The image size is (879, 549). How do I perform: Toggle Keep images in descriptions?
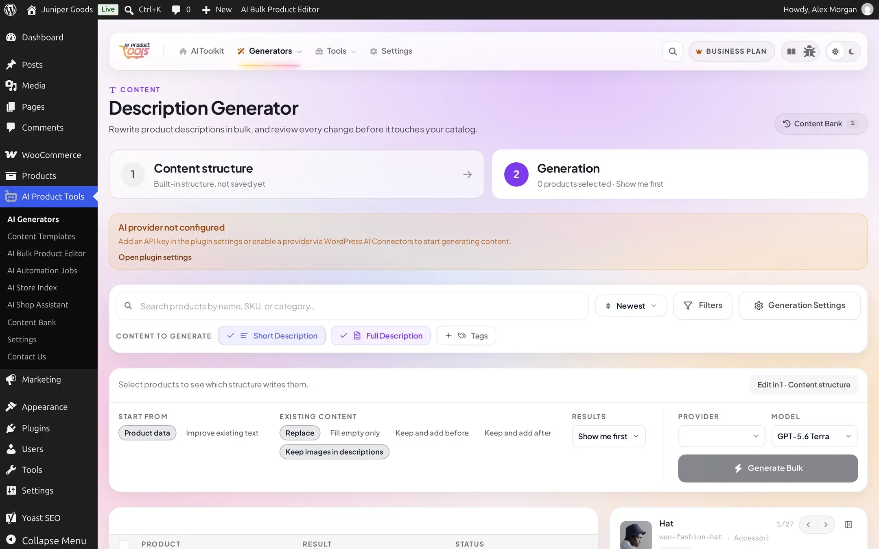(335, 452)
